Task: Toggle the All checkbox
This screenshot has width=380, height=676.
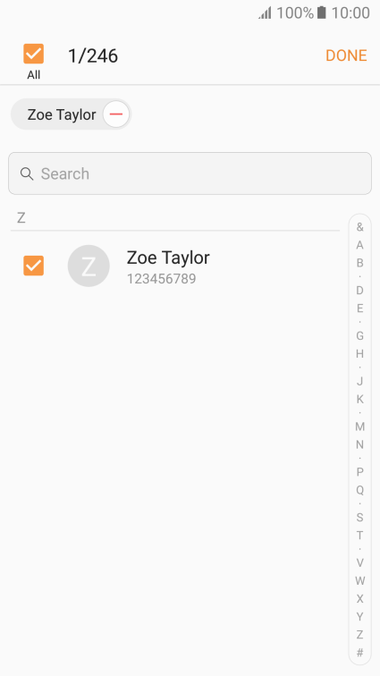Action: (34, 54)
